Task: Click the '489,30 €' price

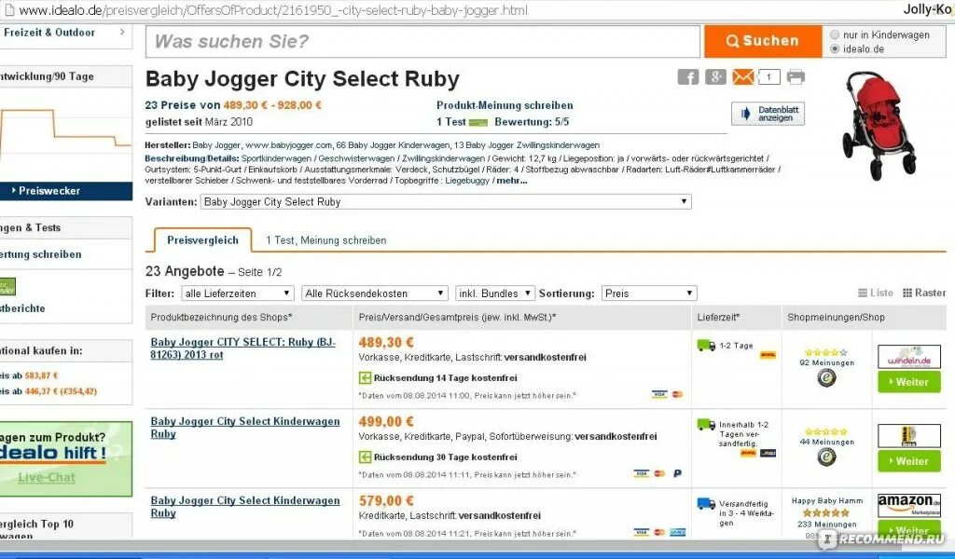Action: (x=386, y=342)
